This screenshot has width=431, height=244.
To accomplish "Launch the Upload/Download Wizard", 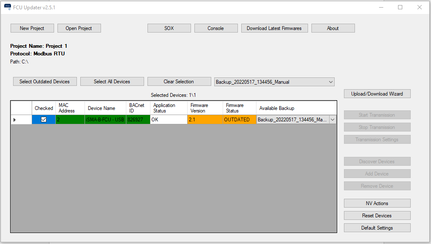I will pos(377,94).
